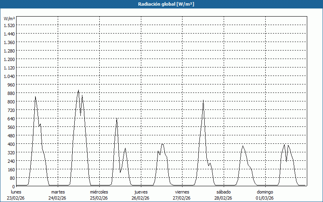Click the 01/03/26 date label

pos(265,198)
